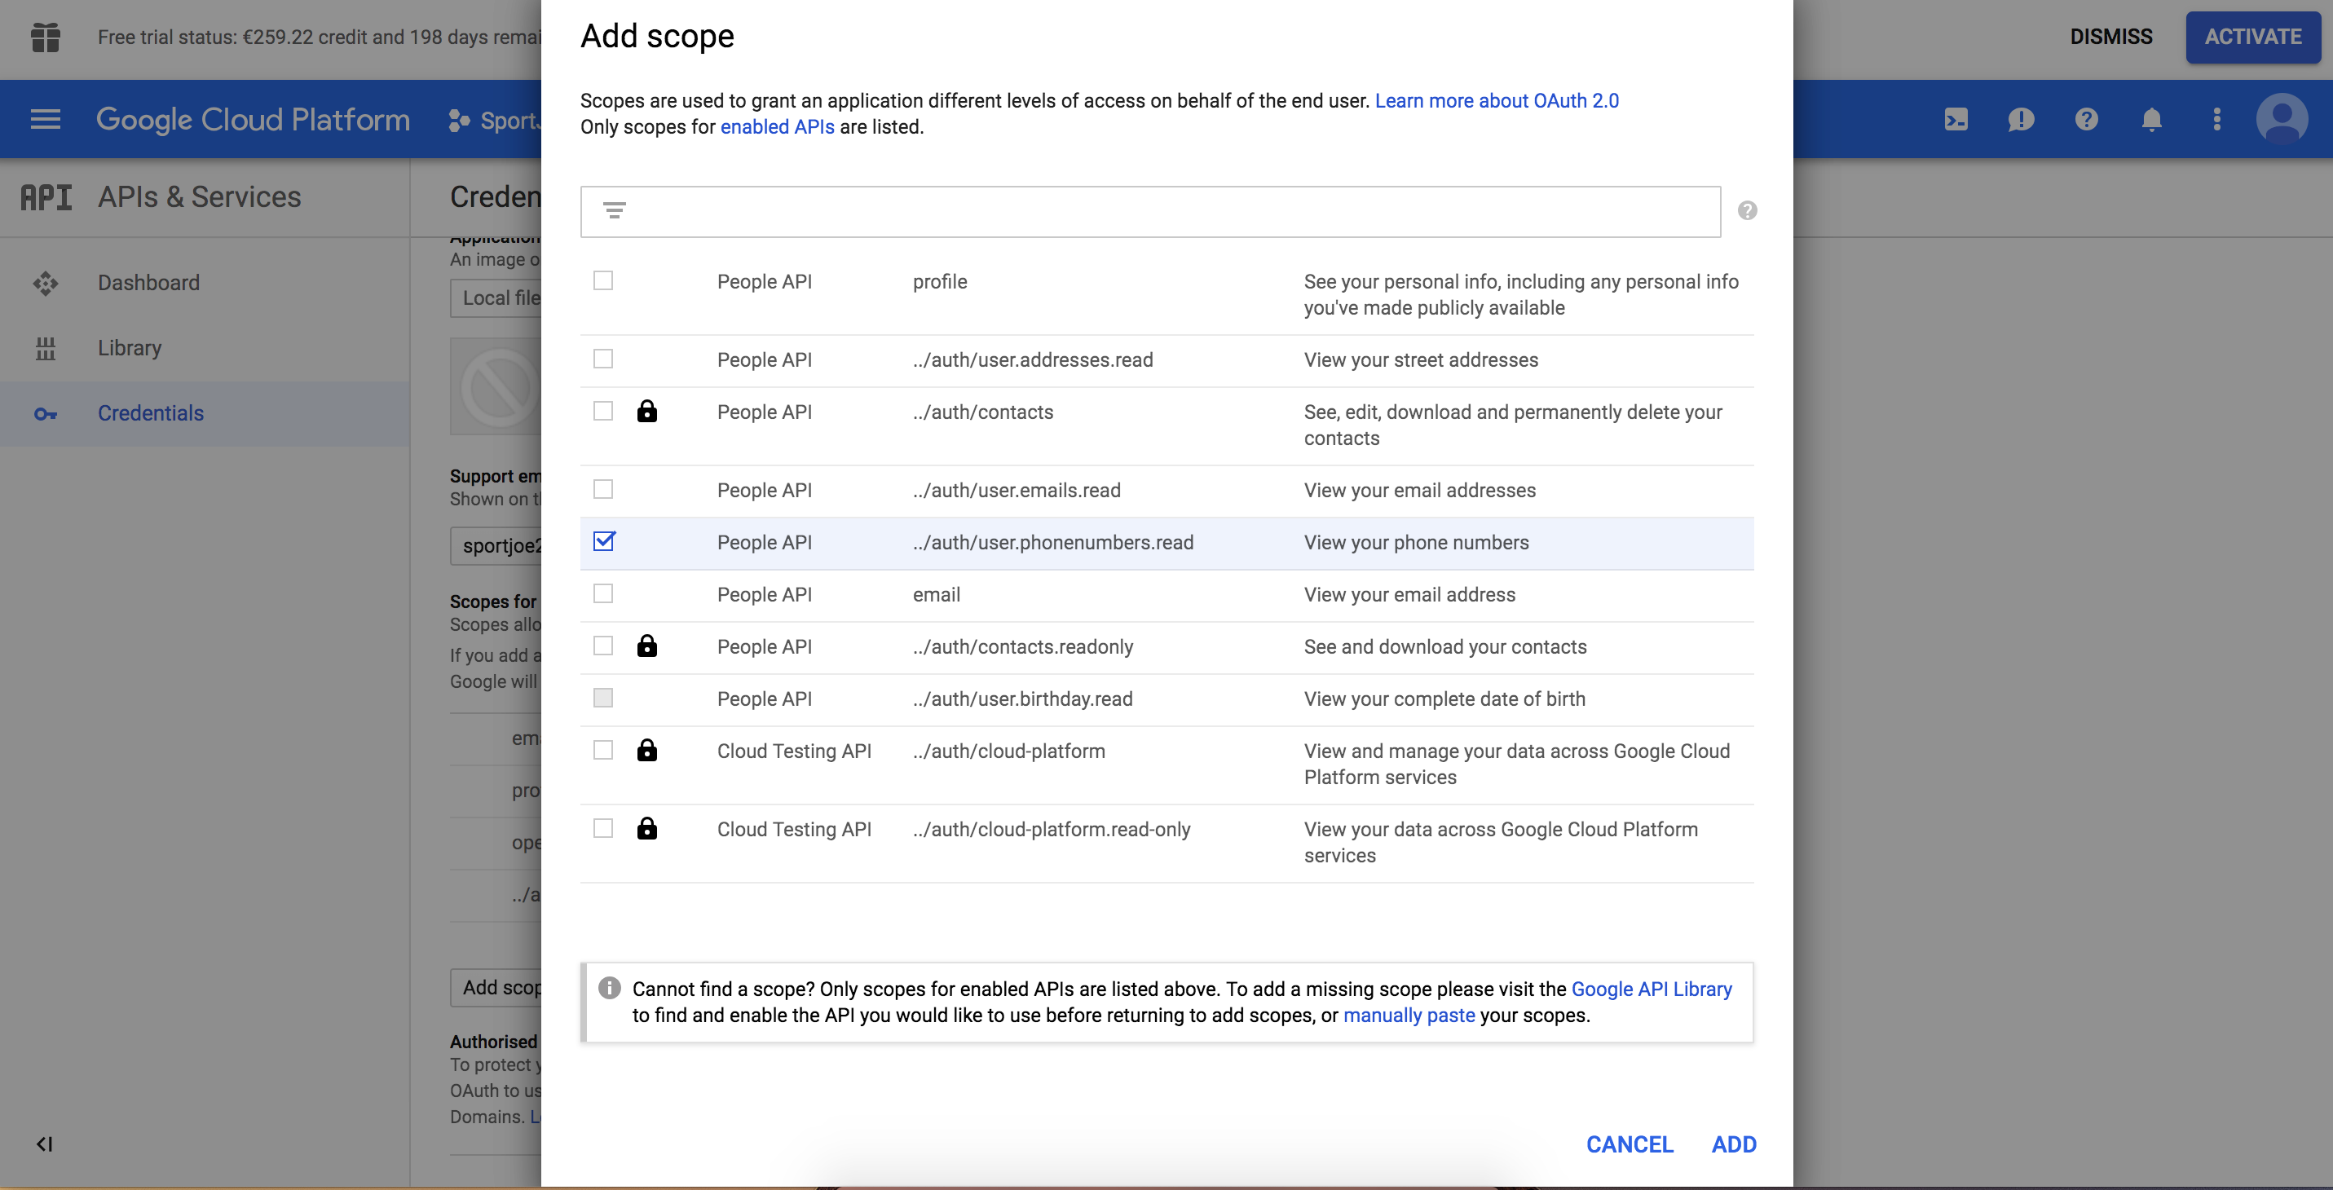Click the send feedback icon

[2022, 120]
